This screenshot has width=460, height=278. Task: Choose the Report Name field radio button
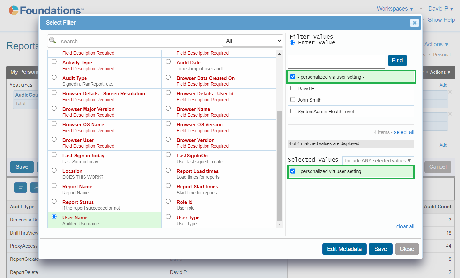click(x=54, y=186)
